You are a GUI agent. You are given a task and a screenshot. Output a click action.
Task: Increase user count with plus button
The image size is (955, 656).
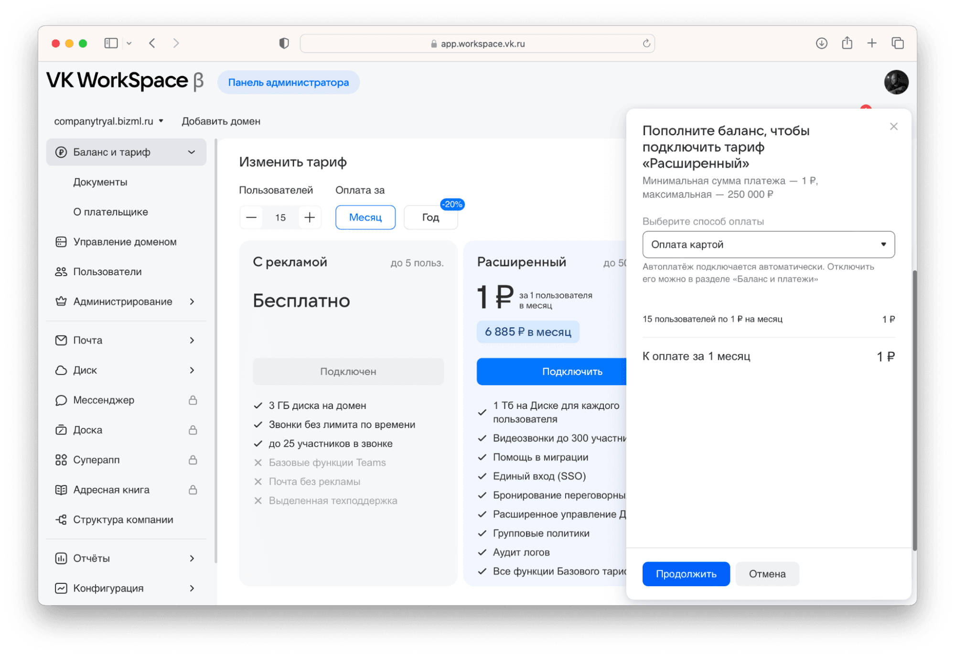310,217
